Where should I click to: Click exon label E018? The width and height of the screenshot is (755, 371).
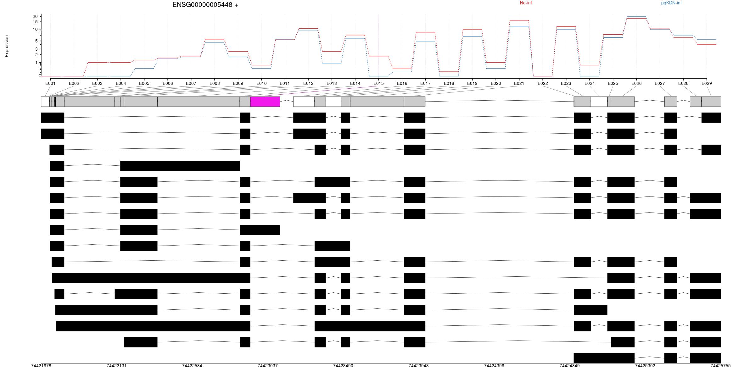click(x=449, y=83)
